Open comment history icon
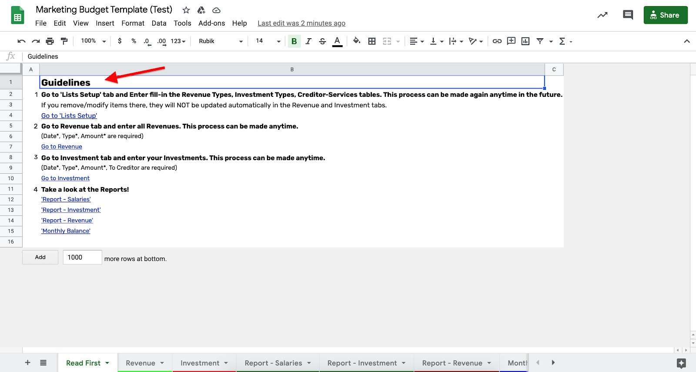 (628, 15)
